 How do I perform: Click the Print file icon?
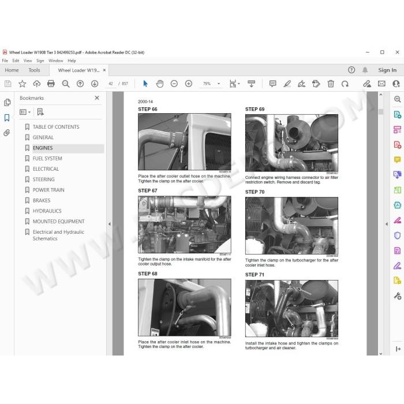[x=51, y=84]
